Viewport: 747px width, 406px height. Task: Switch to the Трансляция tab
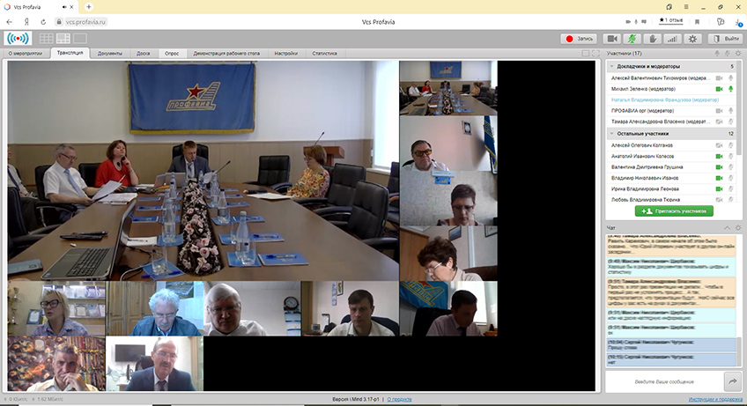coord(70,53)
